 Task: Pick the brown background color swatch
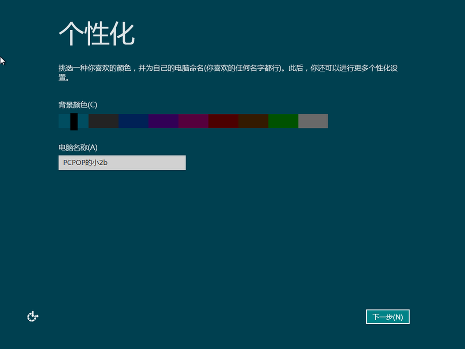[253, 121]
